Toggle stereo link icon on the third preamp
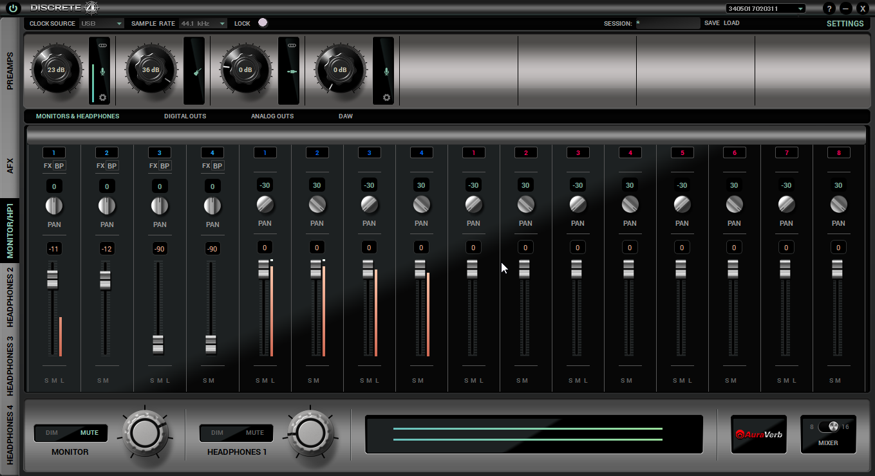875x476 pixels. [x=292, y=46]
